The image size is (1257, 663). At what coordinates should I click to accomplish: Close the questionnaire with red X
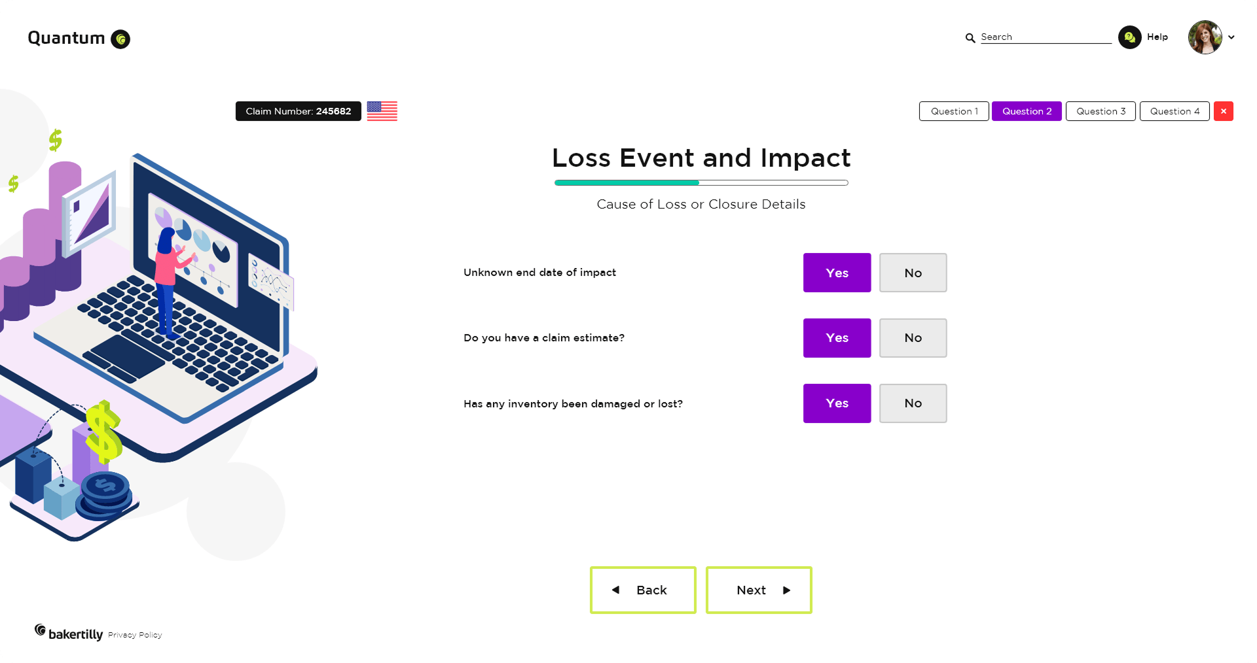point(1224,111)
